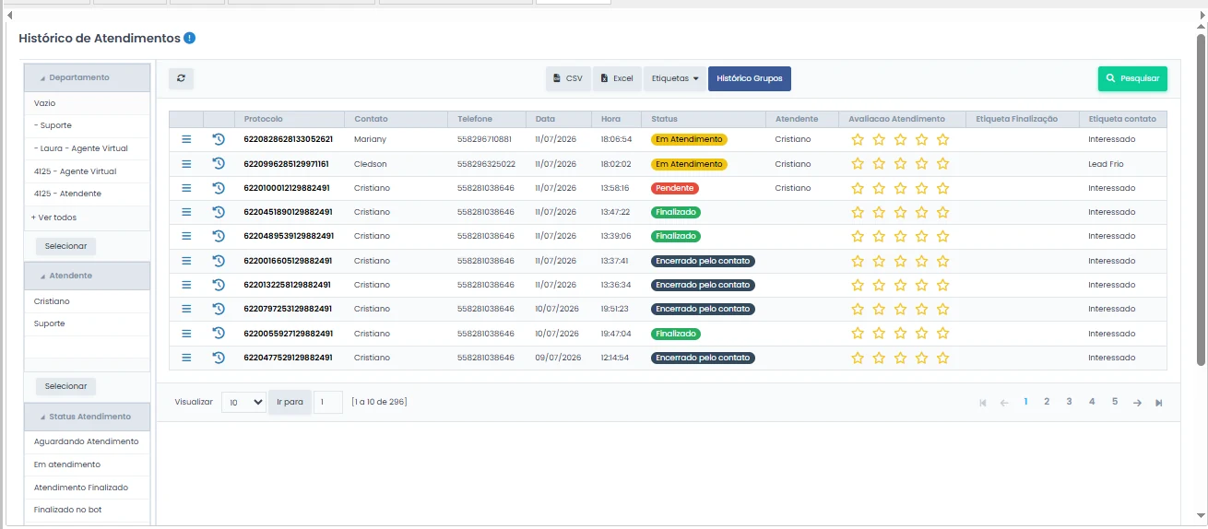This screenshot has height=529, width=1208.
Task: Click the page number input field
Action: point(328,403)
